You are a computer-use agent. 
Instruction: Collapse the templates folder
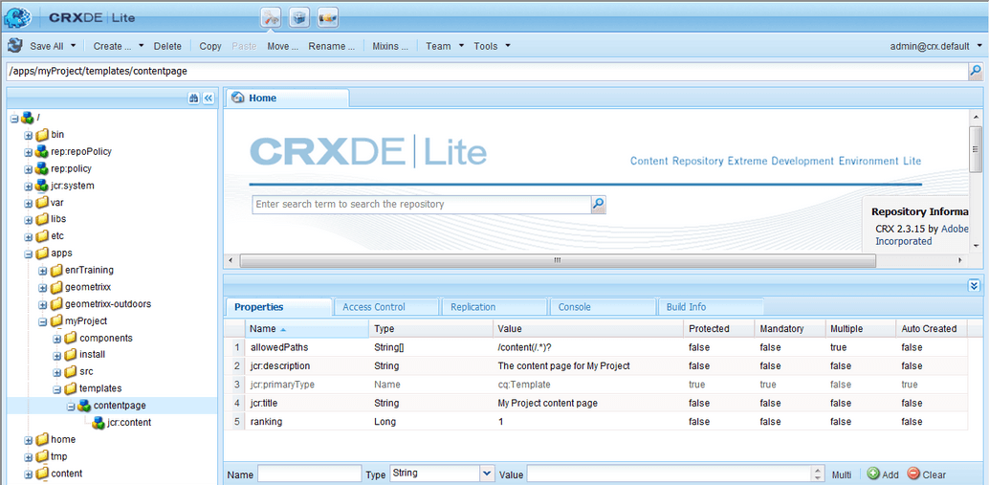tap(56, 388)
